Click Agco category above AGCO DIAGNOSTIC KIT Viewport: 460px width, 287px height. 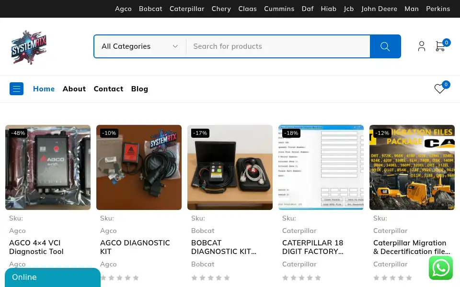click(x=108, y=231)
